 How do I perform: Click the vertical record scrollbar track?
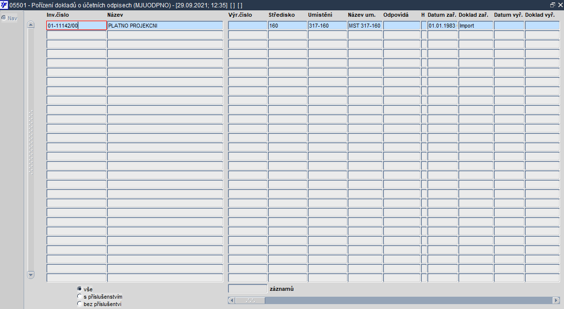click(x=31, y=150)
